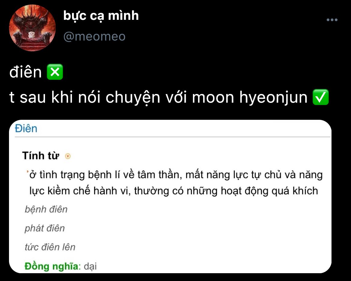Viewport: 351px width, 281px height.
Task: Click the tweet line mentioning moon hyeonjun
Action: (169, 97)
